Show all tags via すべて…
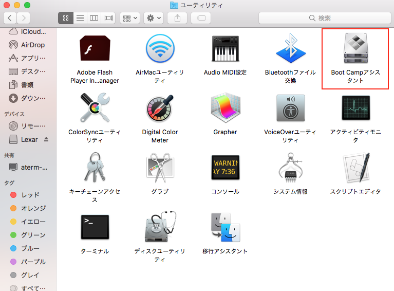Image resolution: width=394 pixels, height=291 pixels. tap(28, 288)
